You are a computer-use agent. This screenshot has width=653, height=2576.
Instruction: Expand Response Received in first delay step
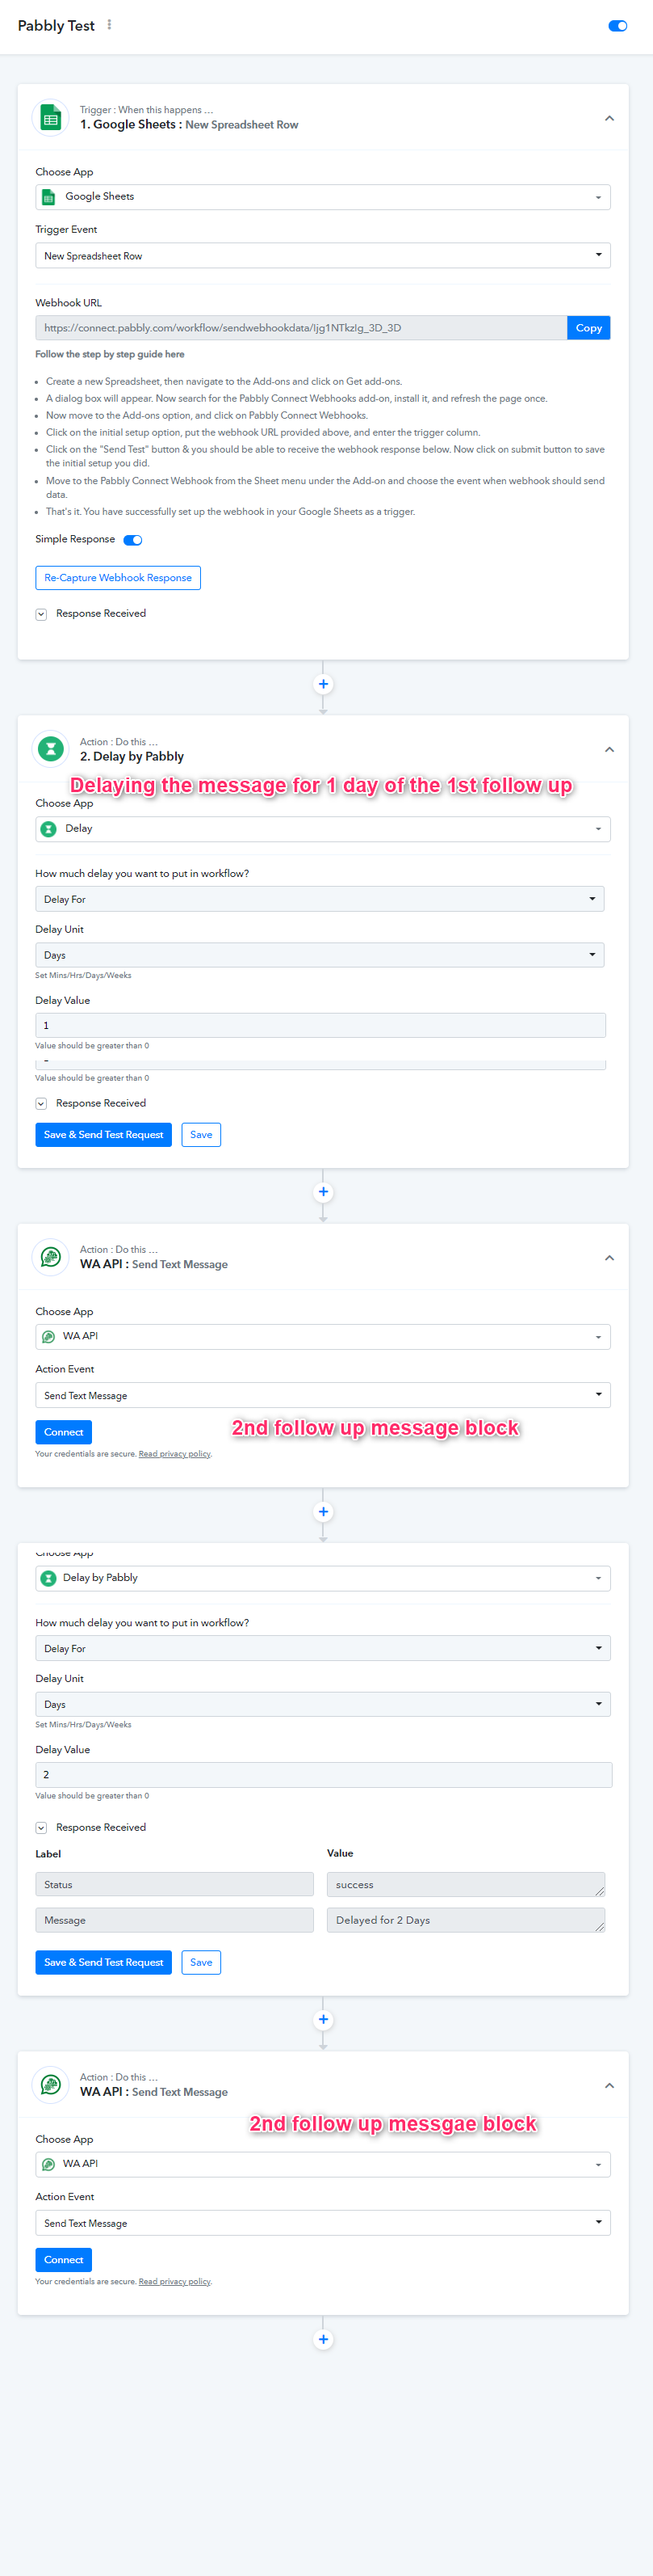click(x=41, y=1104)
